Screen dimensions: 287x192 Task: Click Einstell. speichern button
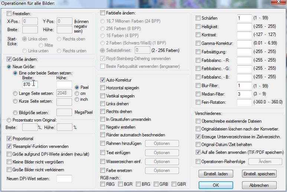pos(259,174)
